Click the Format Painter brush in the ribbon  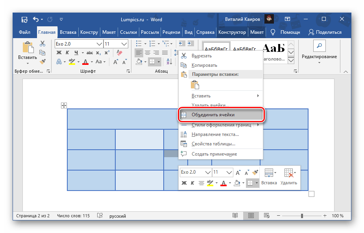(x=43, y=61)
